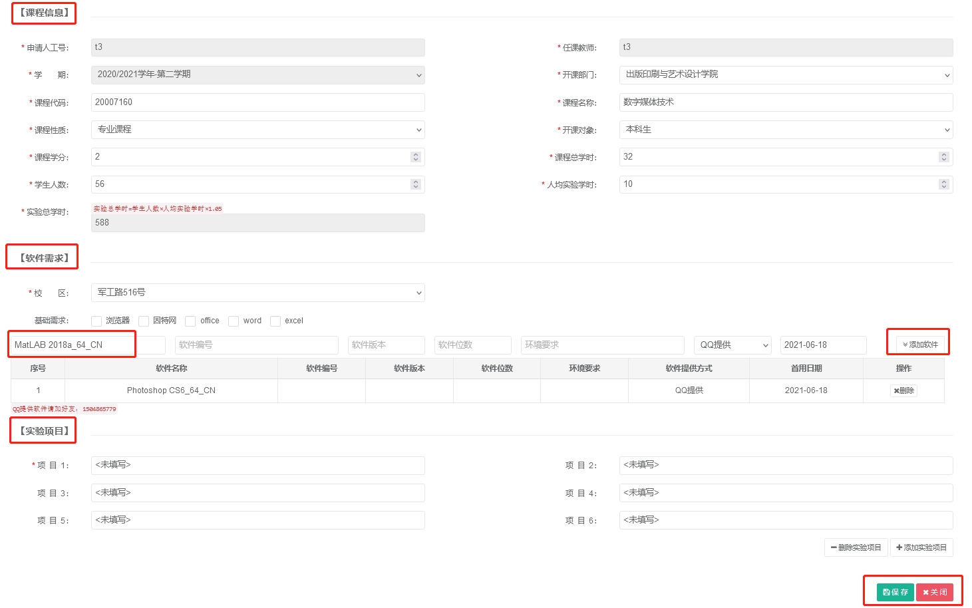Check the office basic requirement box
Screen dimensions: 972x608
coord(190,321)
